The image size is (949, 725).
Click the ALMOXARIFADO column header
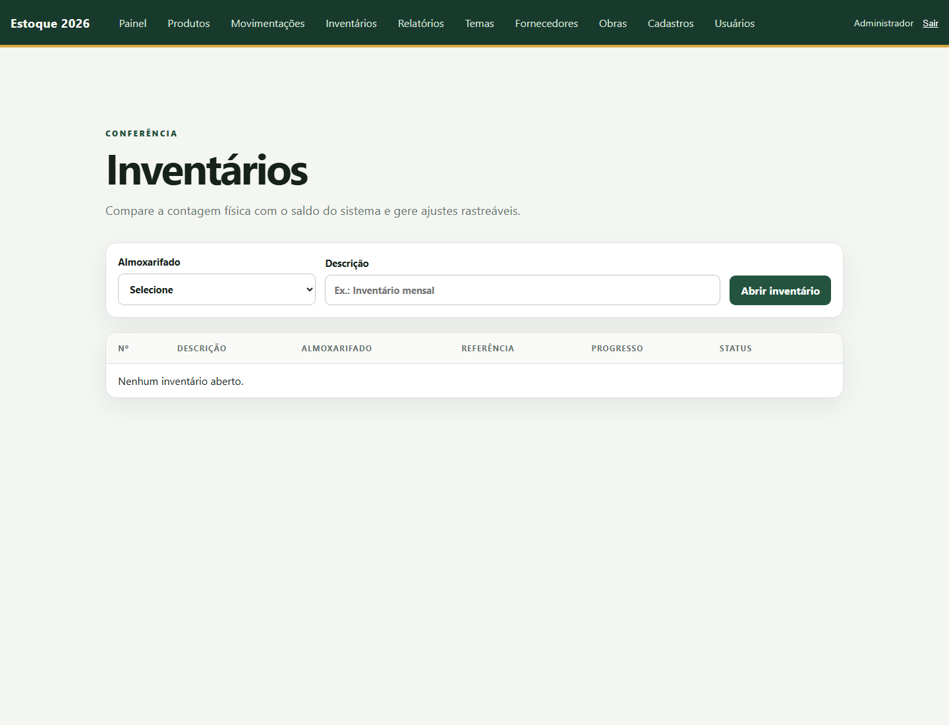click(337, 348)
